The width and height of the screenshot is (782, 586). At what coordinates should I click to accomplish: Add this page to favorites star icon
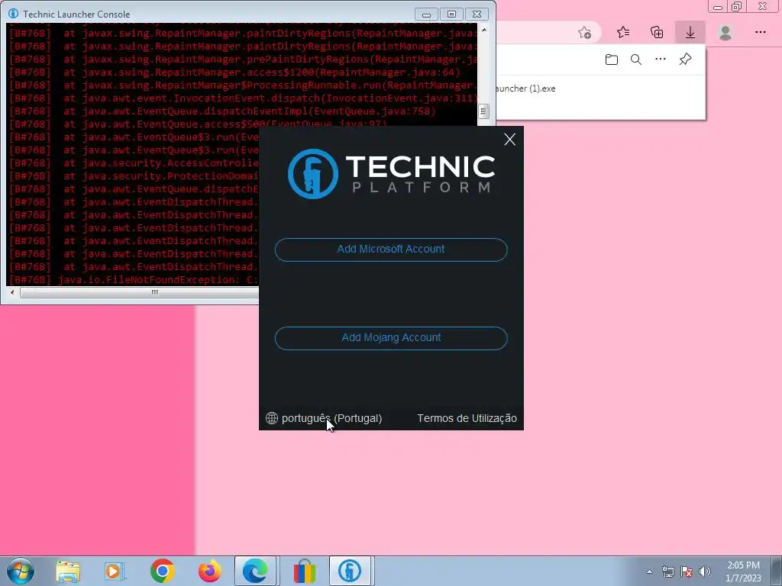(x=584, y=33)
